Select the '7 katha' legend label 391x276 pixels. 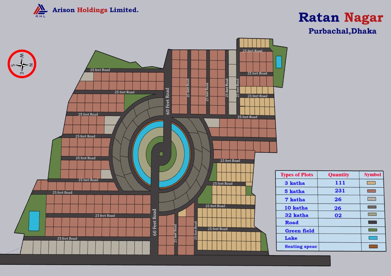coord(295,200)
